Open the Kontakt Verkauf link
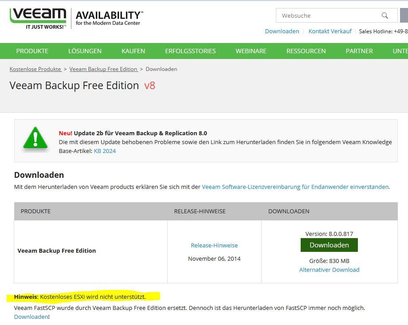 click(x=330, y=31)
